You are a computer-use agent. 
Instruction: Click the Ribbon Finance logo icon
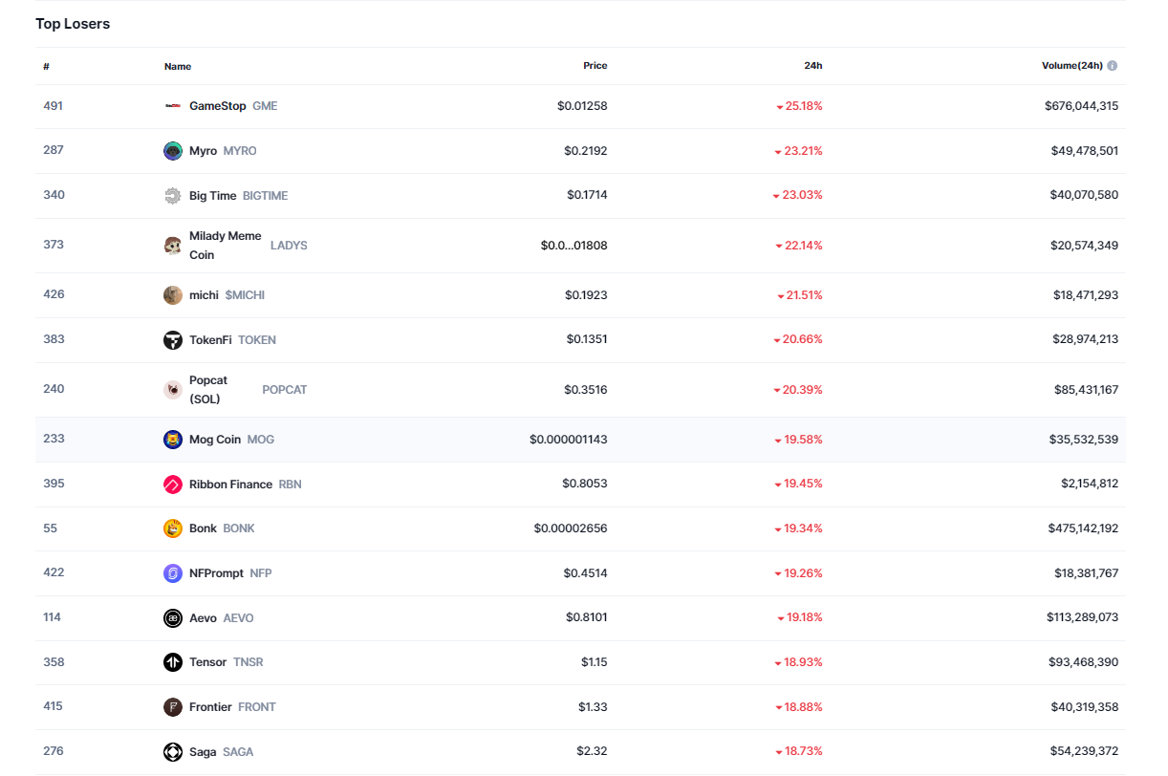pos(172,485)
